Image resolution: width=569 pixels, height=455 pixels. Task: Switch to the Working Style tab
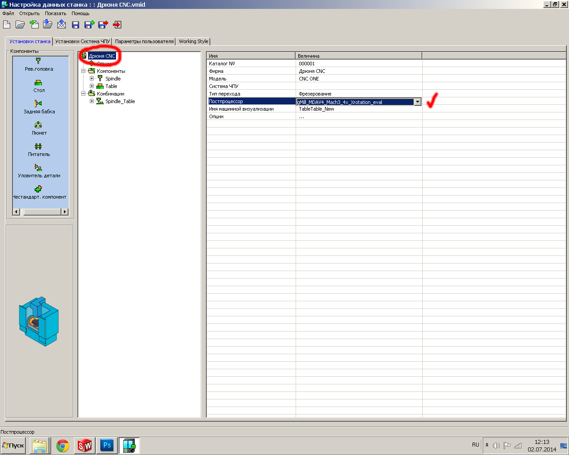(193, 41)
